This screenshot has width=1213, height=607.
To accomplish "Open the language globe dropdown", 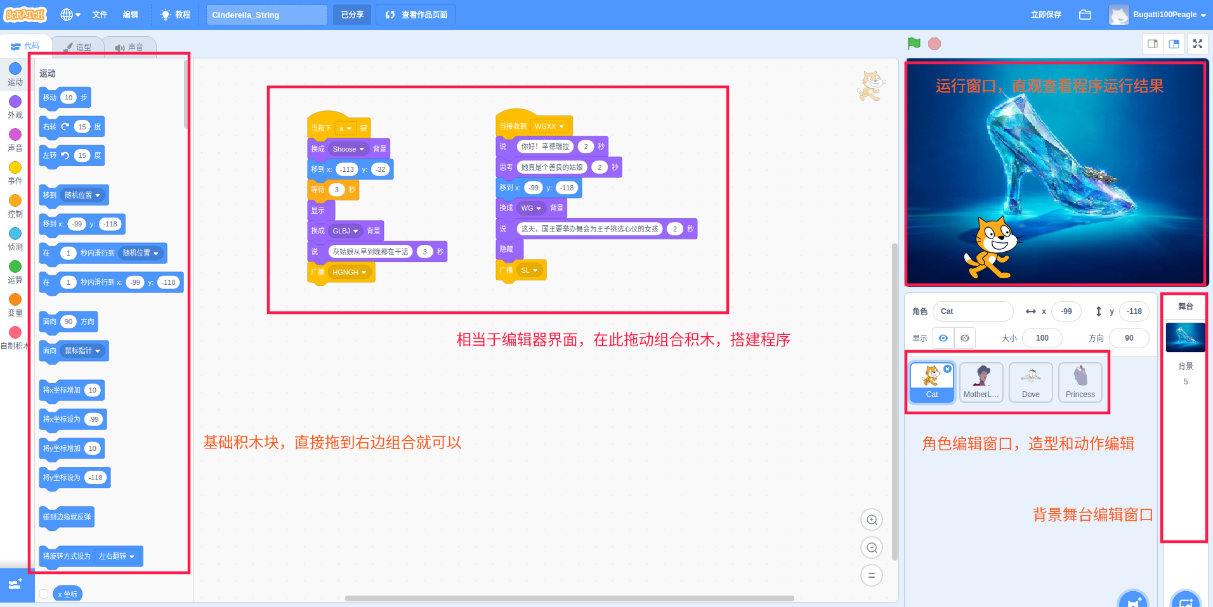I will [70, 15].
